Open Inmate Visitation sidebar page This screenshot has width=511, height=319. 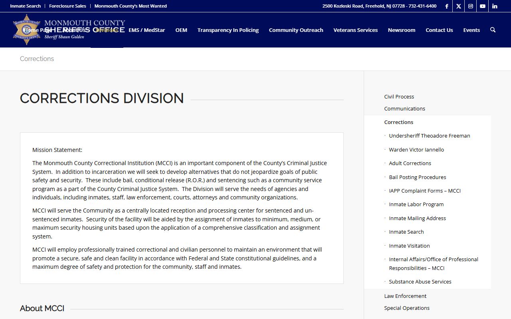point(409,246)
